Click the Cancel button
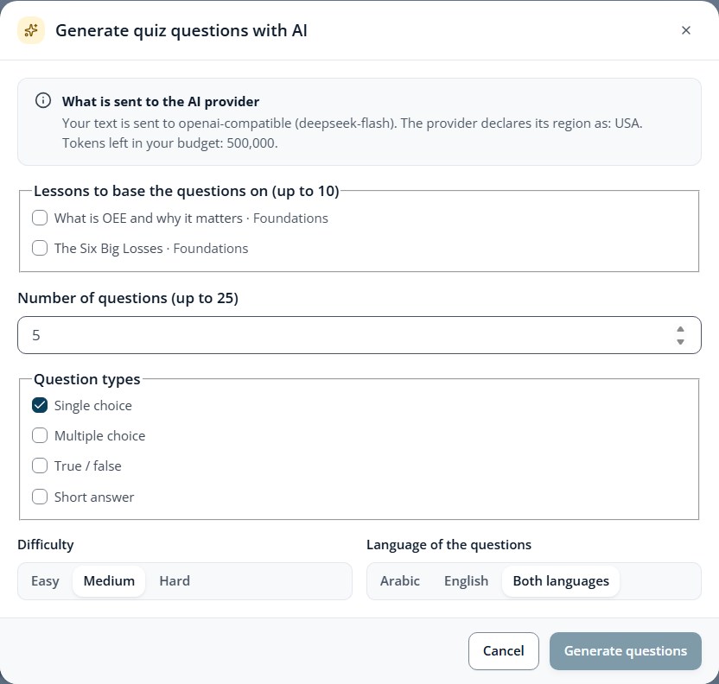Image resolution: width=719 pixels, height=684 pixels. tap(504, 650)
